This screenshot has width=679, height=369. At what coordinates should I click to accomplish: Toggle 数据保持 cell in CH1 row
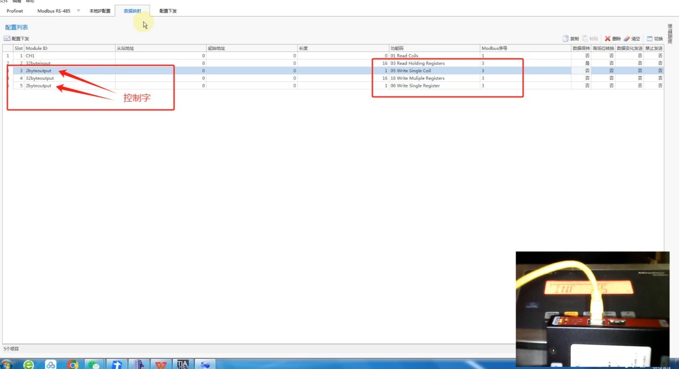(581, 56)
